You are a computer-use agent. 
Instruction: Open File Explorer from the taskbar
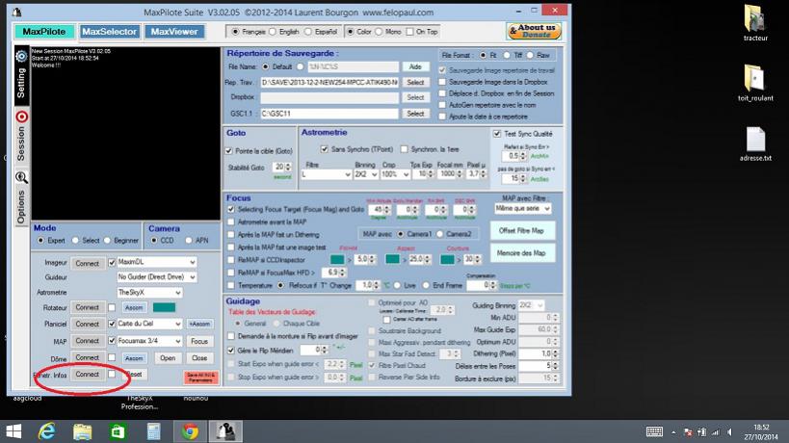pos(82,431)
